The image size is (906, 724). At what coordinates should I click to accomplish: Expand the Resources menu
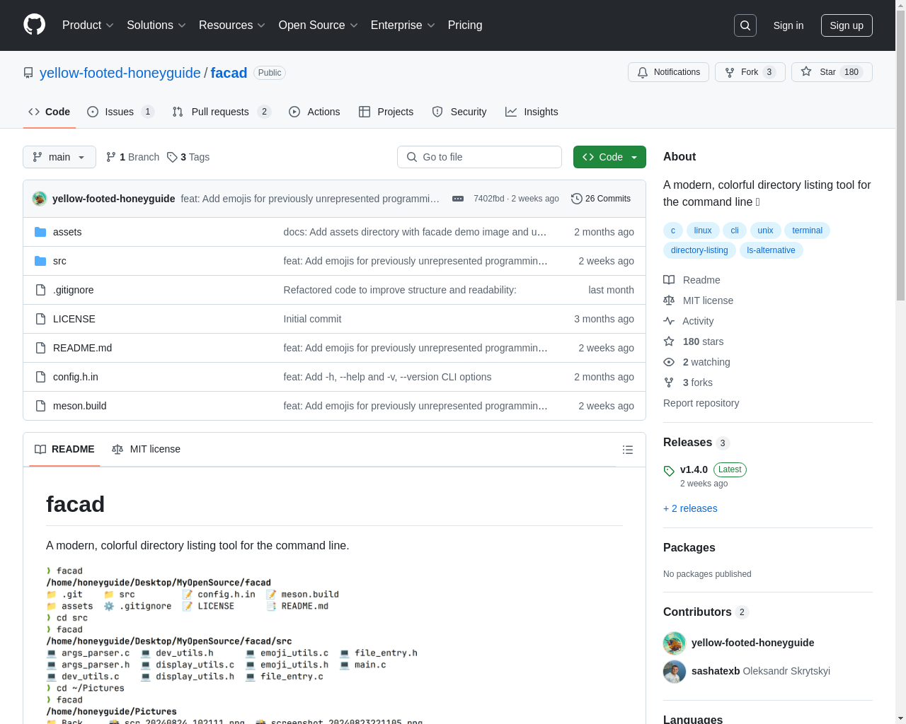pyautogui.click(x=232, y=25)
